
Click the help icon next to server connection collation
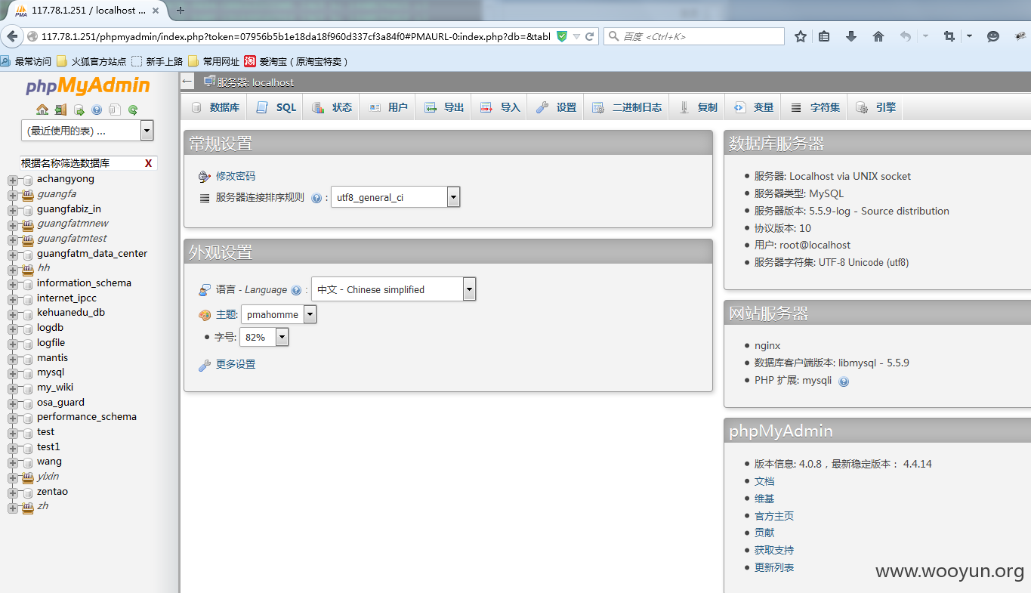[x=316, y=198]
